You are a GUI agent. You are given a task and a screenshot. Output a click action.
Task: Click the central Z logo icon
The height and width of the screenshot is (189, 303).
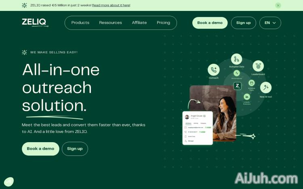238,86
